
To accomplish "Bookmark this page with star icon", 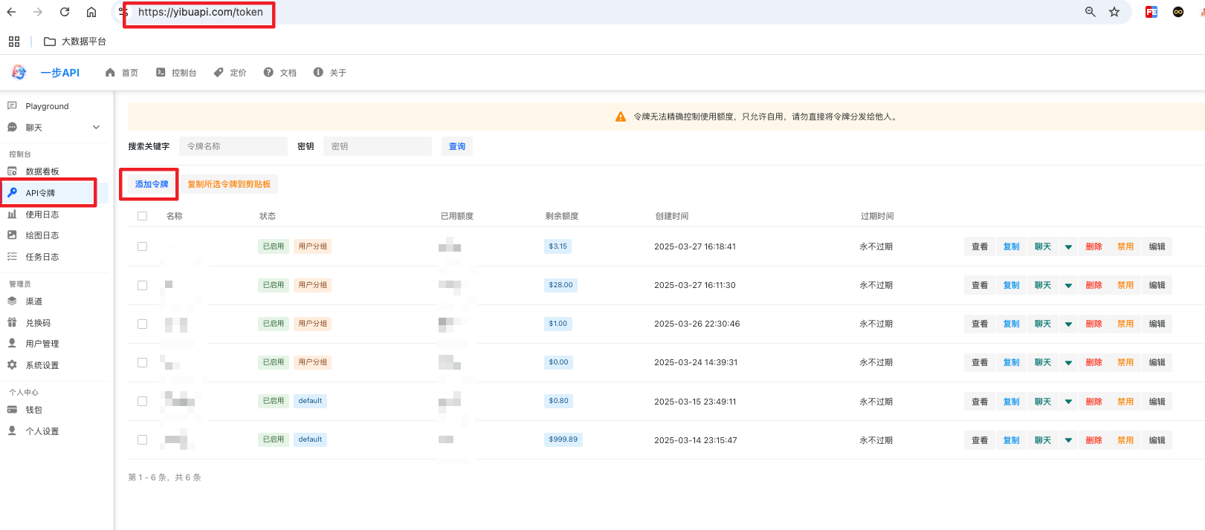I will [x=1114, y=12].
